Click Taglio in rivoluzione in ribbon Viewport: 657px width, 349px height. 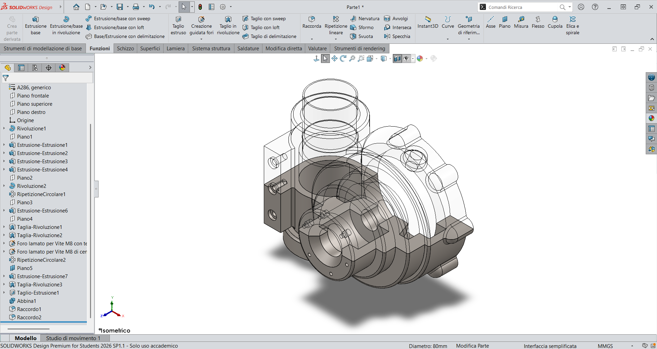pyautogui.click(x=228, y=26)
